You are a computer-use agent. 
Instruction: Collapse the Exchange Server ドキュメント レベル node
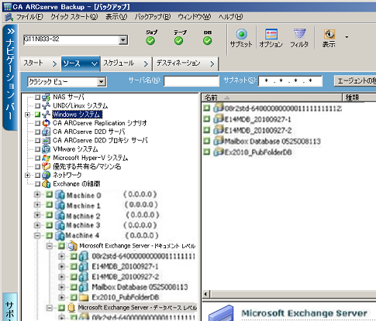(50, 246)
